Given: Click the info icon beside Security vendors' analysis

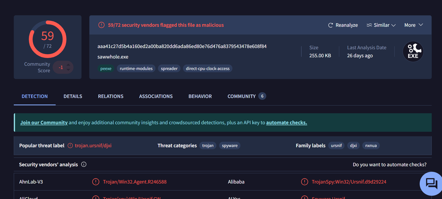Looking at the screenshot, I should [84, 164].
